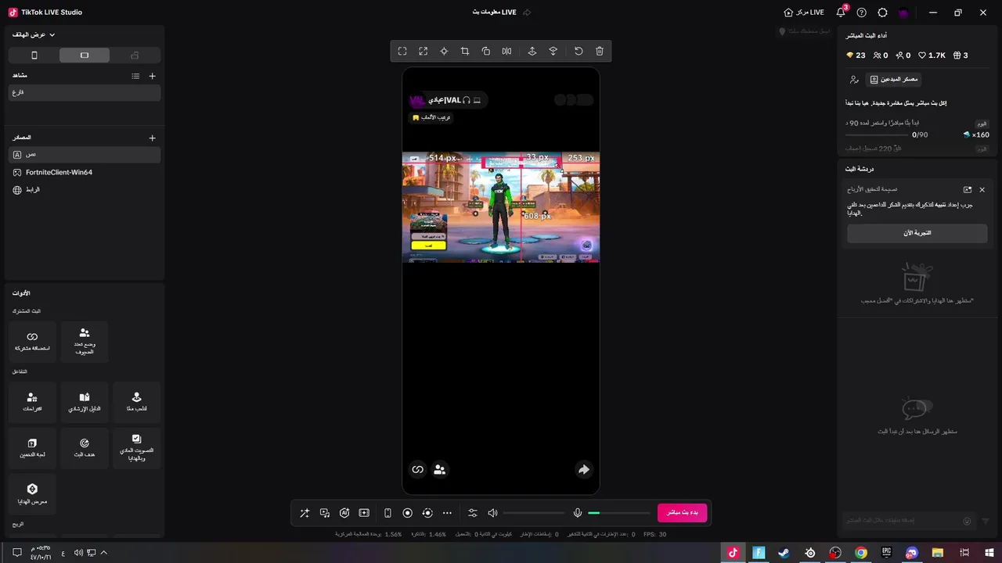Open the الدليل الإرشادي guide tool
This screenshot has width=1002, height=563.
click(x=85, y=403)
